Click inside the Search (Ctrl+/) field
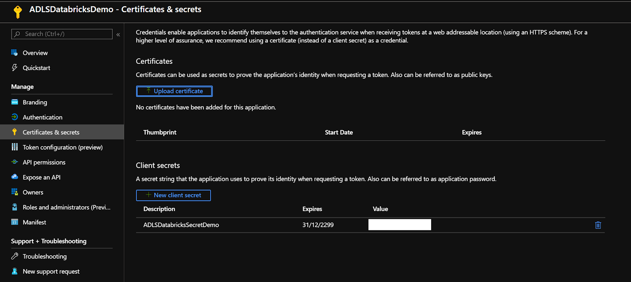The height and width of the screenshot is (282, 631). pyautogui.click(x=62, y=34)
